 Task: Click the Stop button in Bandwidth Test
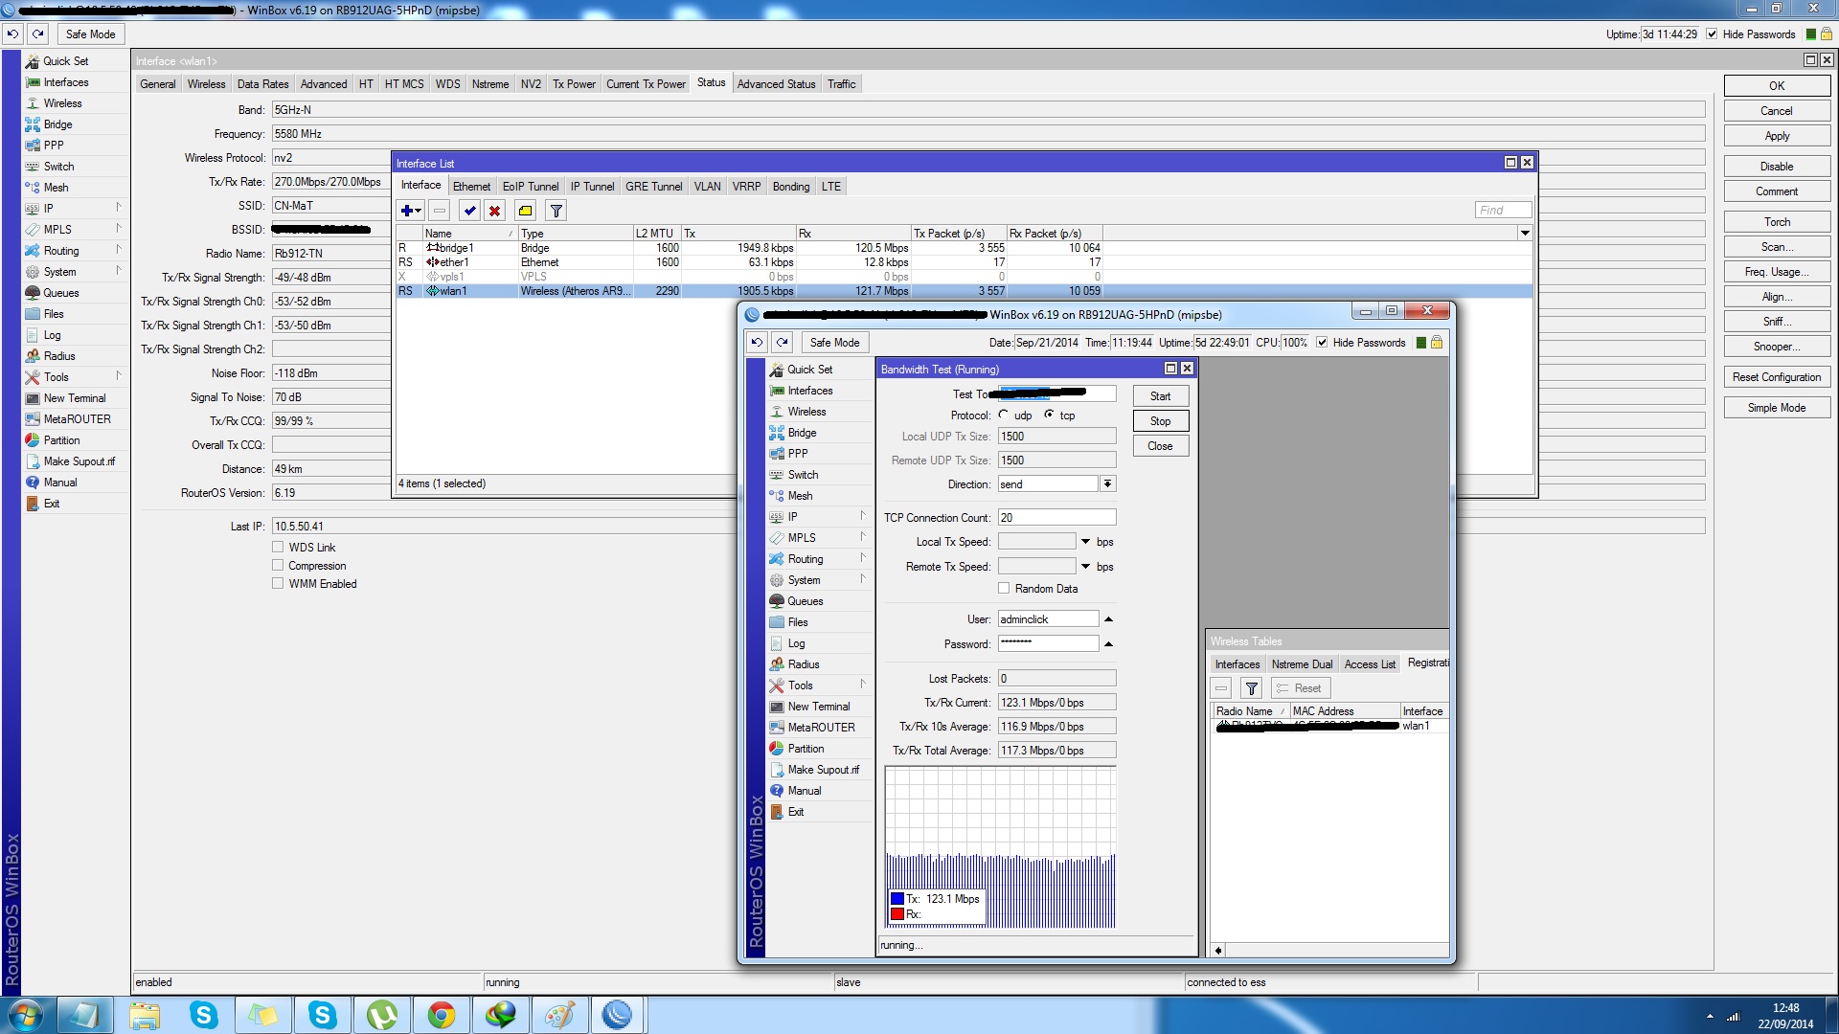[1160, 421]
